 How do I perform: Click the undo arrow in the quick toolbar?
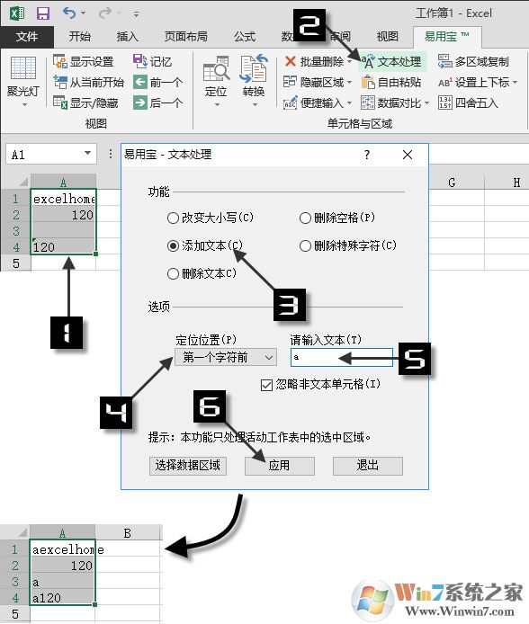(69, 13)
